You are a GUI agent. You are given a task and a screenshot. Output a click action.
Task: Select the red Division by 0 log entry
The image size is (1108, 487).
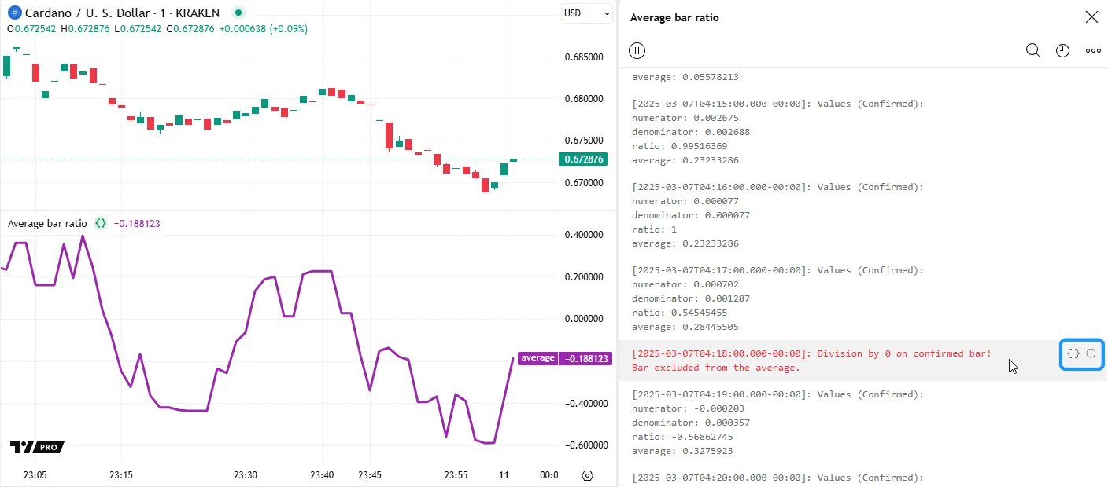(x=811, y=361)
